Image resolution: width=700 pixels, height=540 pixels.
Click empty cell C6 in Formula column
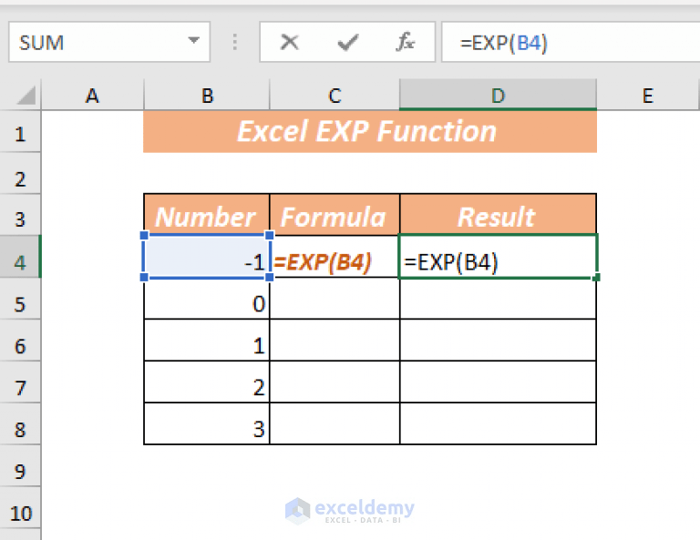[x=335, y=341]
